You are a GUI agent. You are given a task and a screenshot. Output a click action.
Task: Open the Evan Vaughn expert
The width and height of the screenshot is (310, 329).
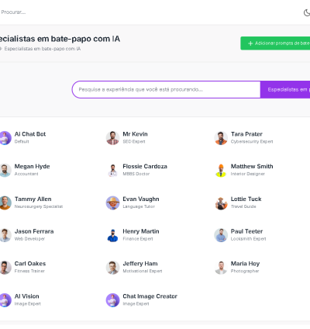coord(141,199)
